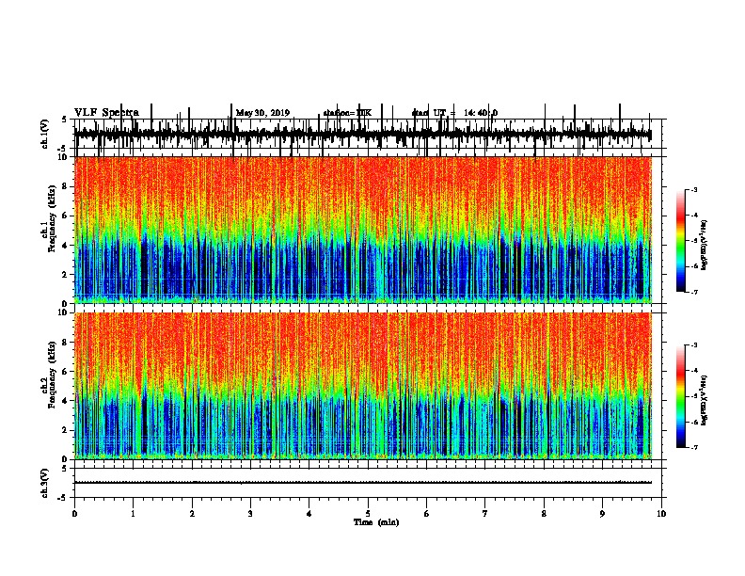Click the date 'May 30, 2019'
The image size is (745, 576).
point(262,113)
